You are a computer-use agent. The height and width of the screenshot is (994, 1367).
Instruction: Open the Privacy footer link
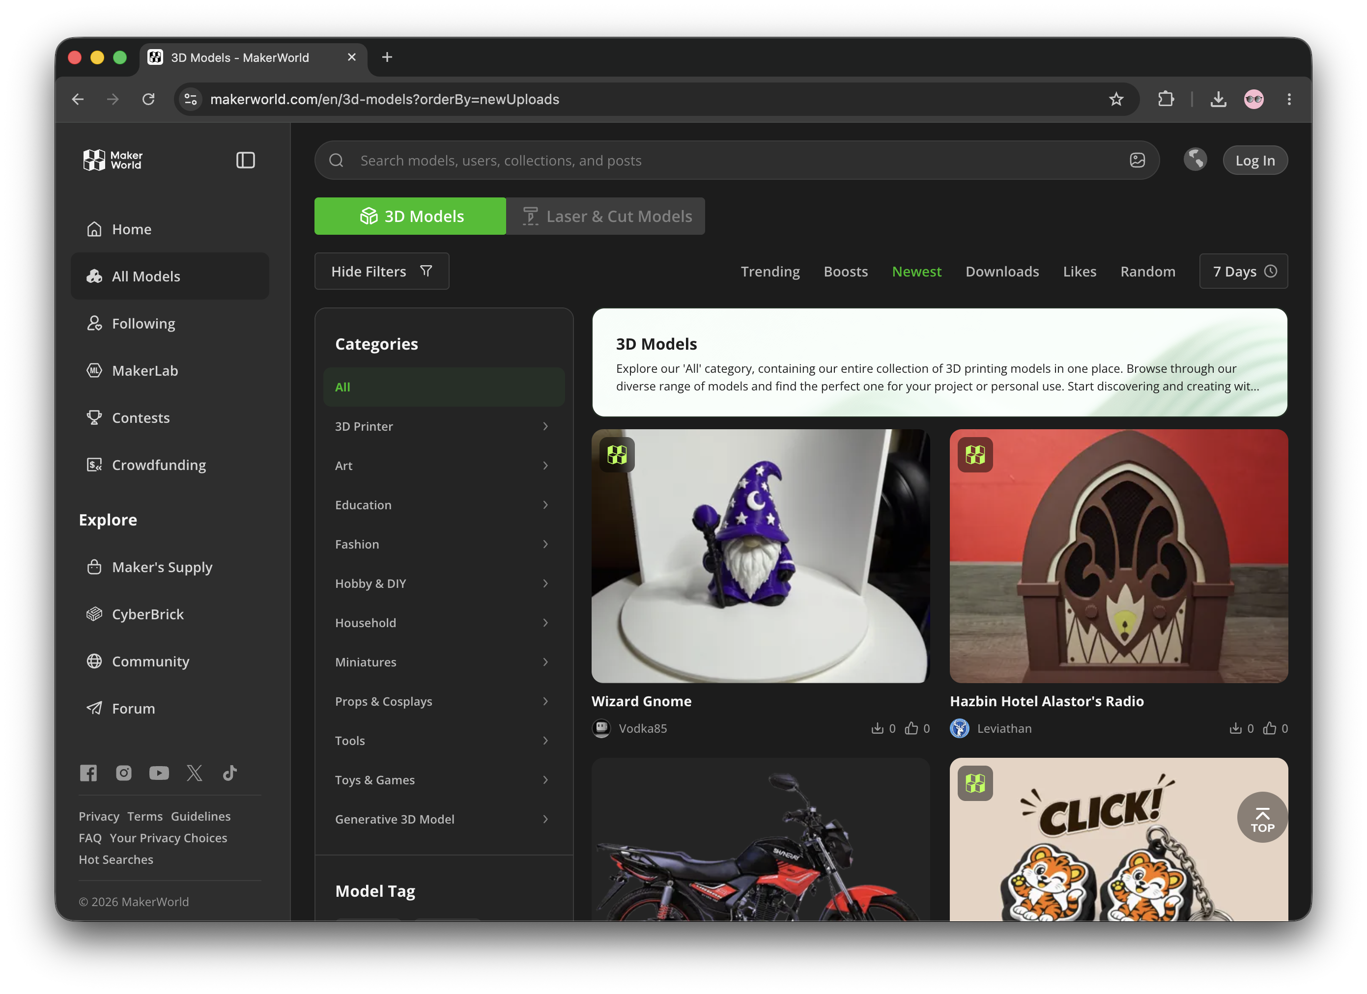pyautogui.click(x=99, y=817)
